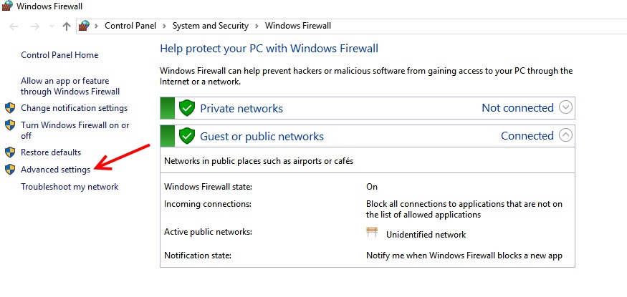Click the shield icon beside Advanced settings
The width and height of the screenshot is (627, 297).
click(10, 170)
